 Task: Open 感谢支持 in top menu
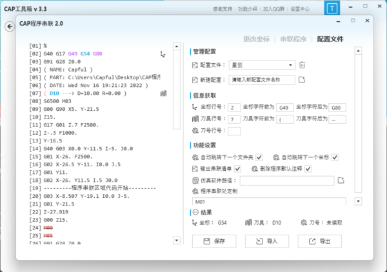[223, 9]
